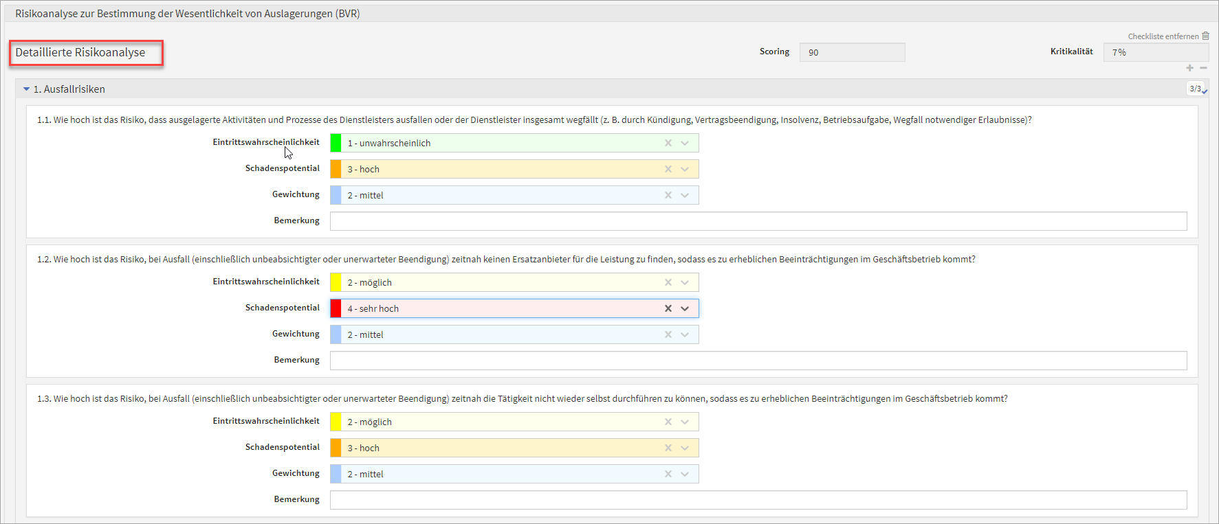Click the Bemerkung field of question 1.1

(758, 221)
